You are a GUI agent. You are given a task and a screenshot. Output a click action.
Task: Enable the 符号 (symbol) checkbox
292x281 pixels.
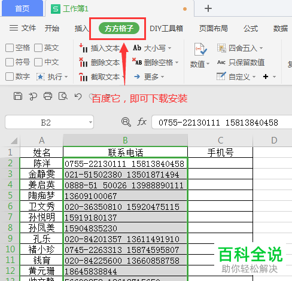(x=10, y=62)
